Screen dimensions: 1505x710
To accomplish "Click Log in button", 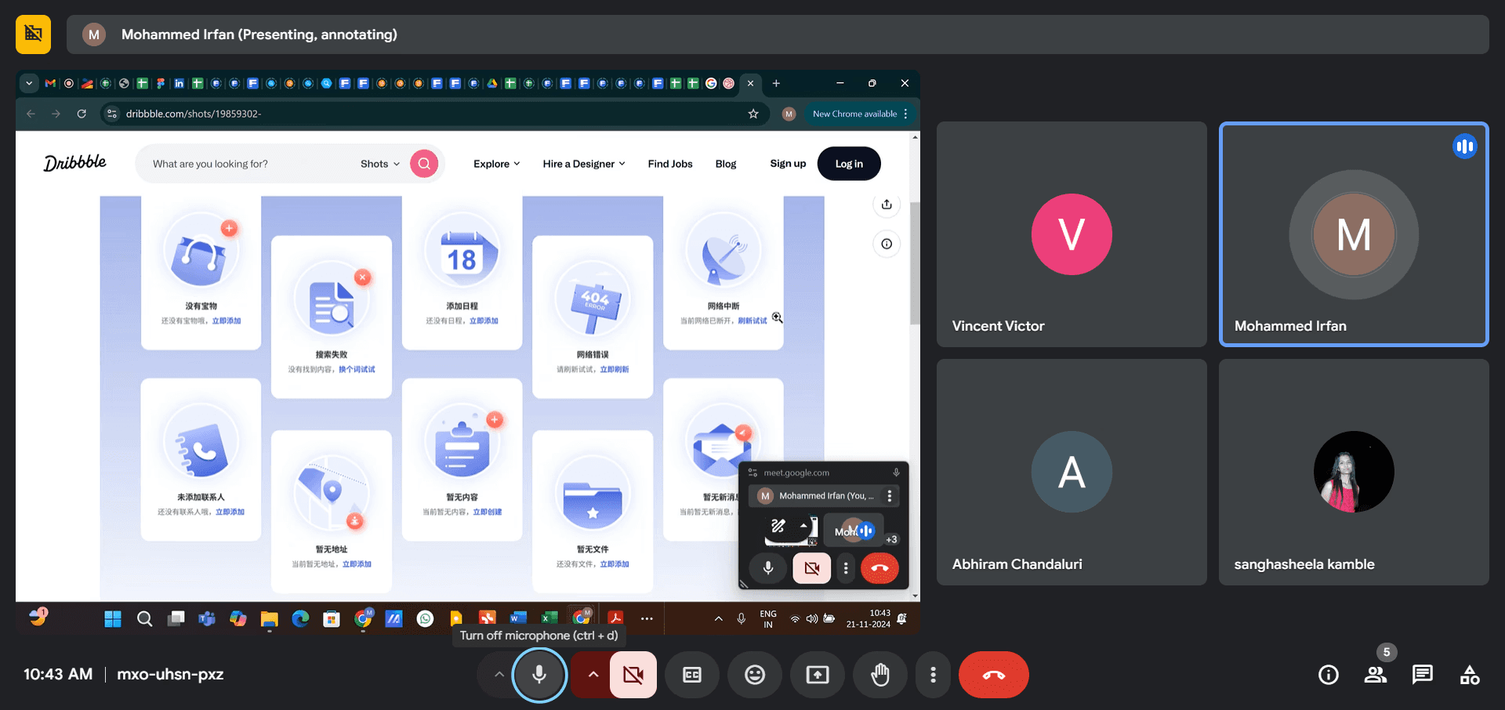I will (849, 164).
